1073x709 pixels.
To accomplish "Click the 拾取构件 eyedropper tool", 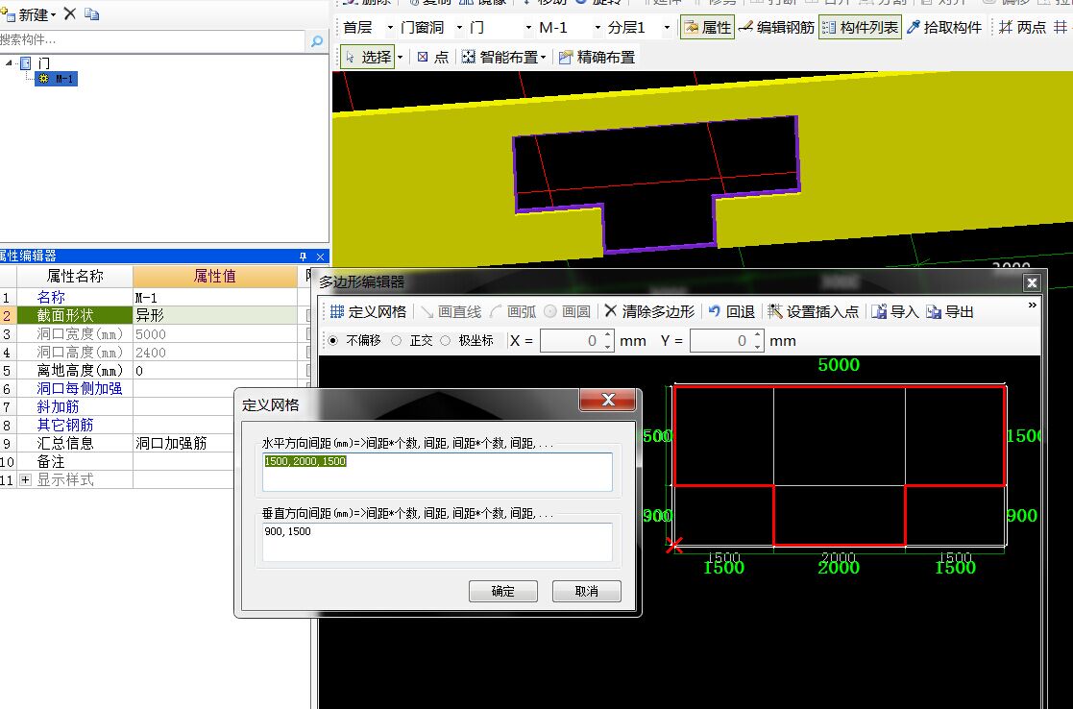I will pos(944,27).
